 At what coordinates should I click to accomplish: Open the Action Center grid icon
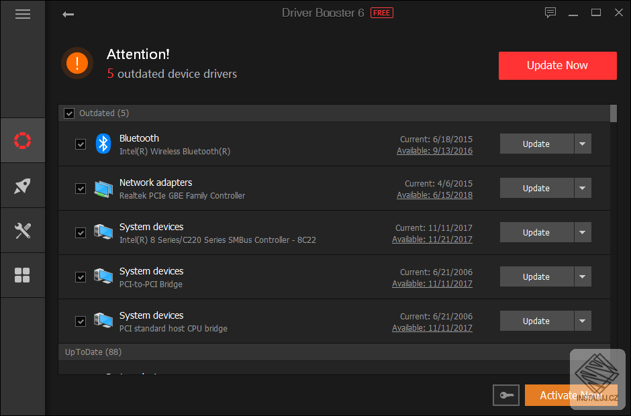click(x=23, y=275)
